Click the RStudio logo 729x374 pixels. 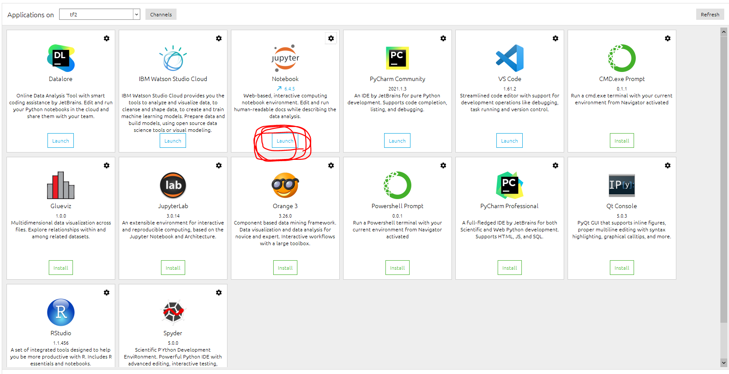coord(61,312)
